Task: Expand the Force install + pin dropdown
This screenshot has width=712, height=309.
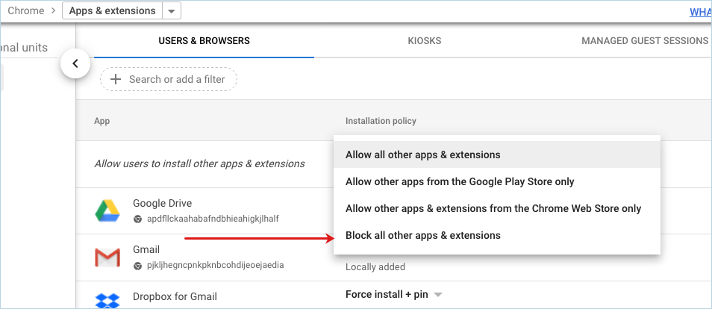Action: (438, 295)
